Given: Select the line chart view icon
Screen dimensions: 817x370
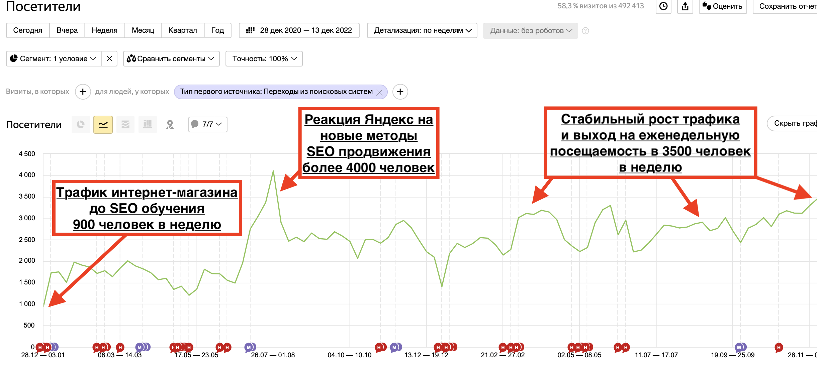Looking at the screenshot, I should (x=103, y=125).
